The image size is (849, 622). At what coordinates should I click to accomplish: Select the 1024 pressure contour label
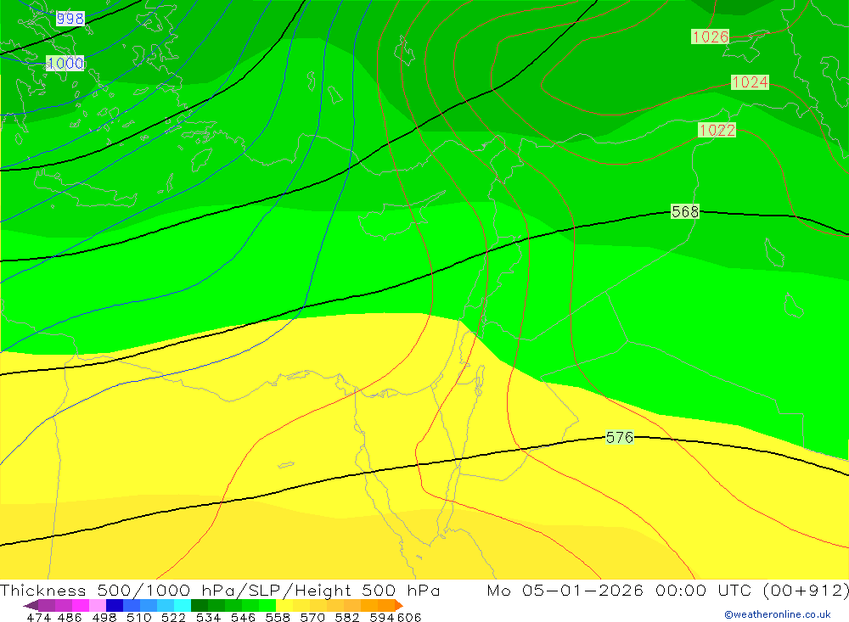(x=750, y=82)
